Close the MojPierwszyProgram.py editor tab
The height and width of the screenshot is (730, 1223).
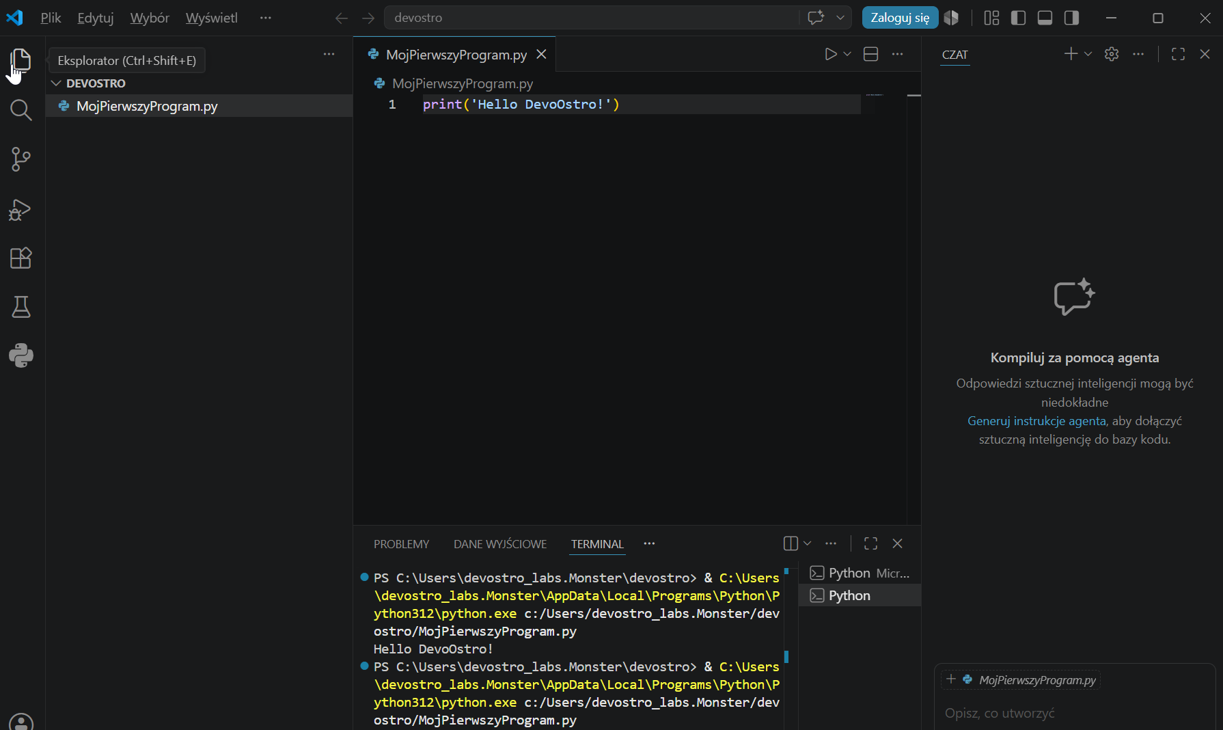coord(541,54)
